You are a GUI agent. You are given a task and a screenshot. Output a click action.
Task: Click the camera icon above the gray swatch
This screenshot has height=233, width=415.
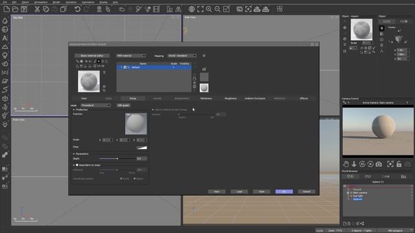pos(204,69)
